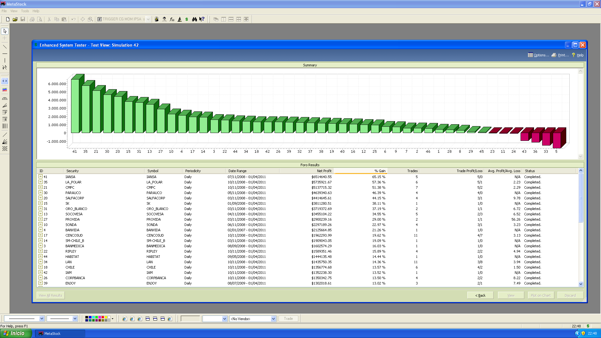Expand the IANSA result row
Viewport: 601px width, 338px height.
tap(40, 177)
